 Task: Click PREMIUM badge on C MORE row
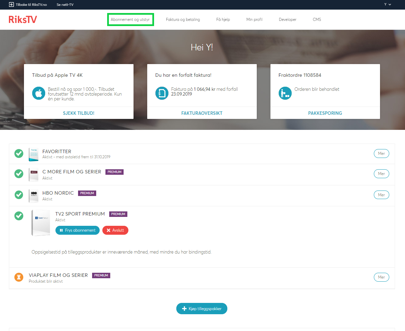[114, 172]
